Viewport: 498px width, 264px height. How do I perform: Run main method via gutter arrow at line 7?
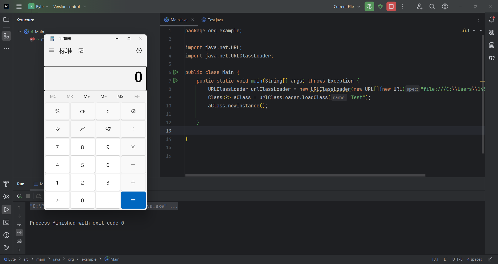click(176, 80)
